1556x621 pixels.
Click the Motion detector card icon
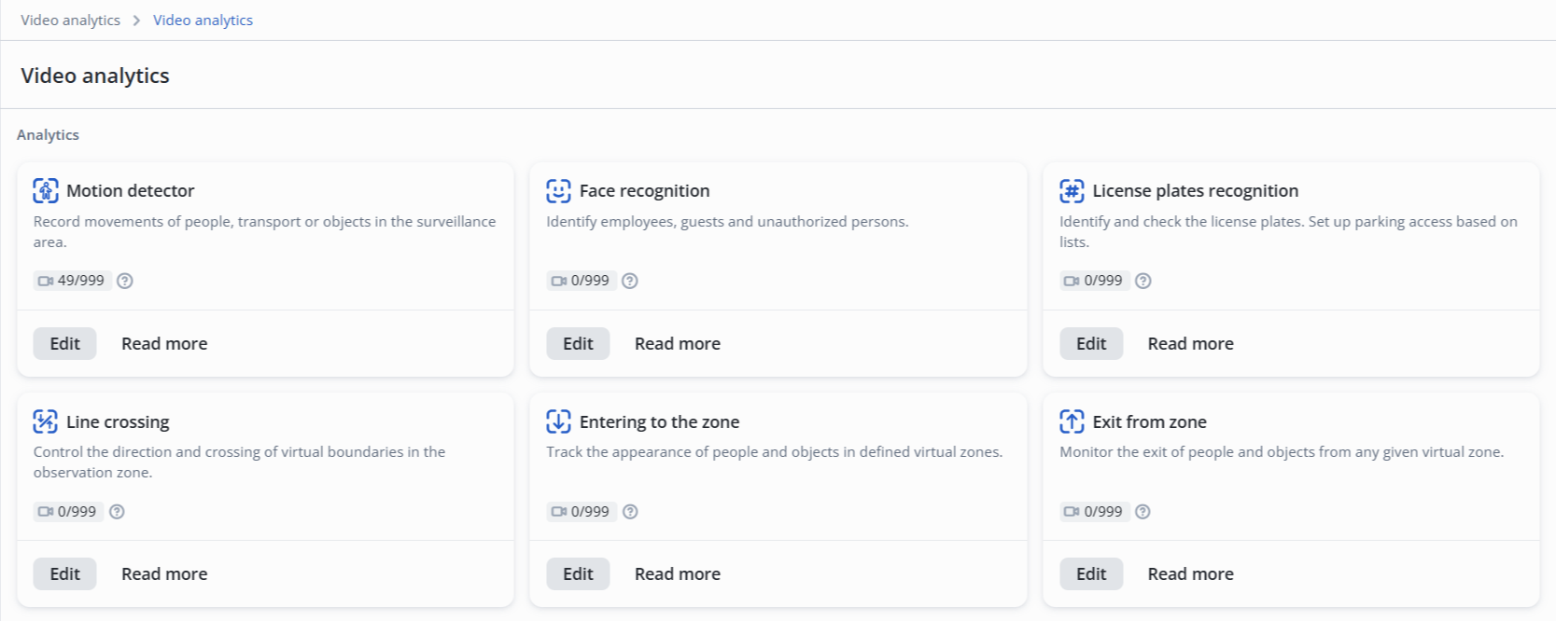coord(46,190)
